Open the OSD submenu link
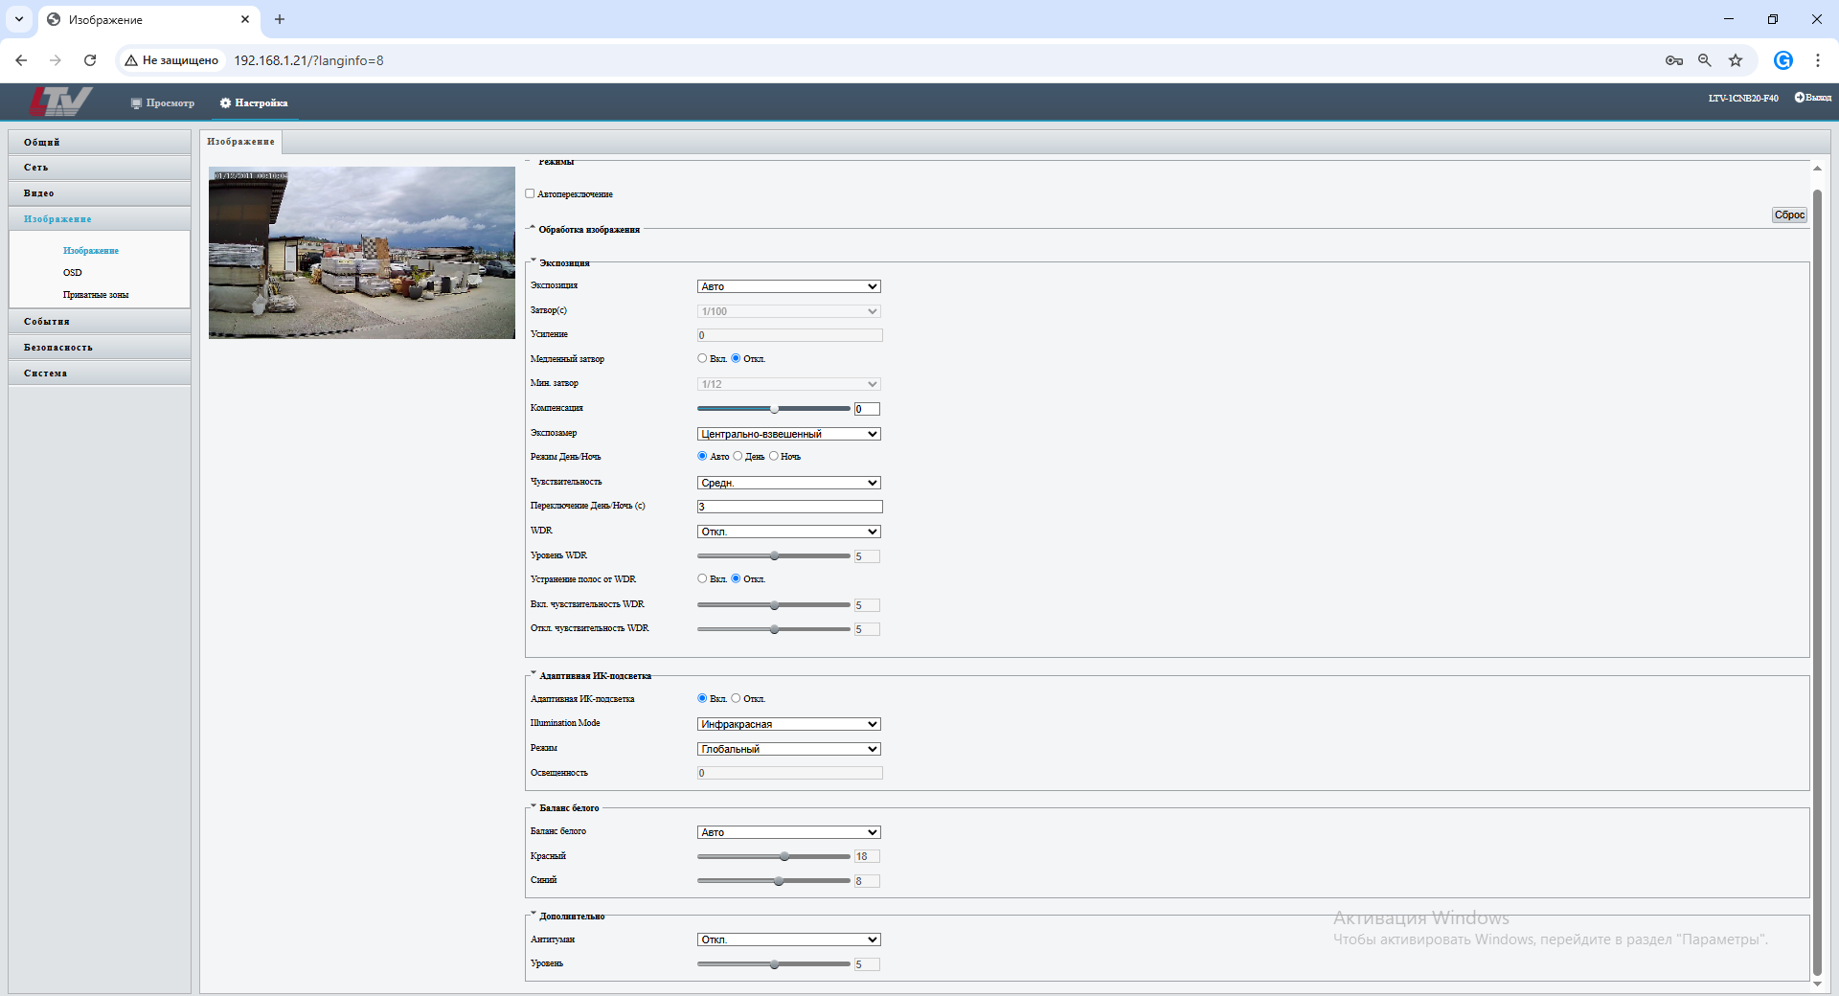This screenshot has height=996, width=1839. 73,273
